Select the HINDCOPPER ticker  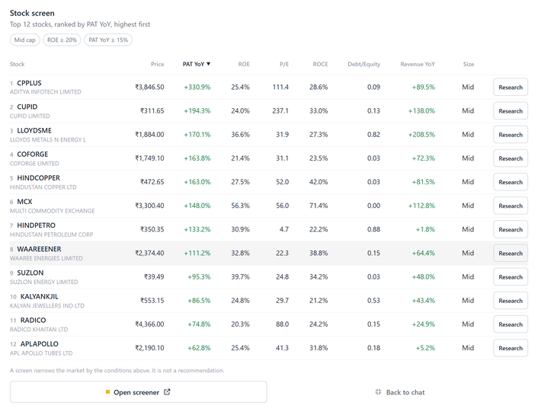tap(38, 177)
